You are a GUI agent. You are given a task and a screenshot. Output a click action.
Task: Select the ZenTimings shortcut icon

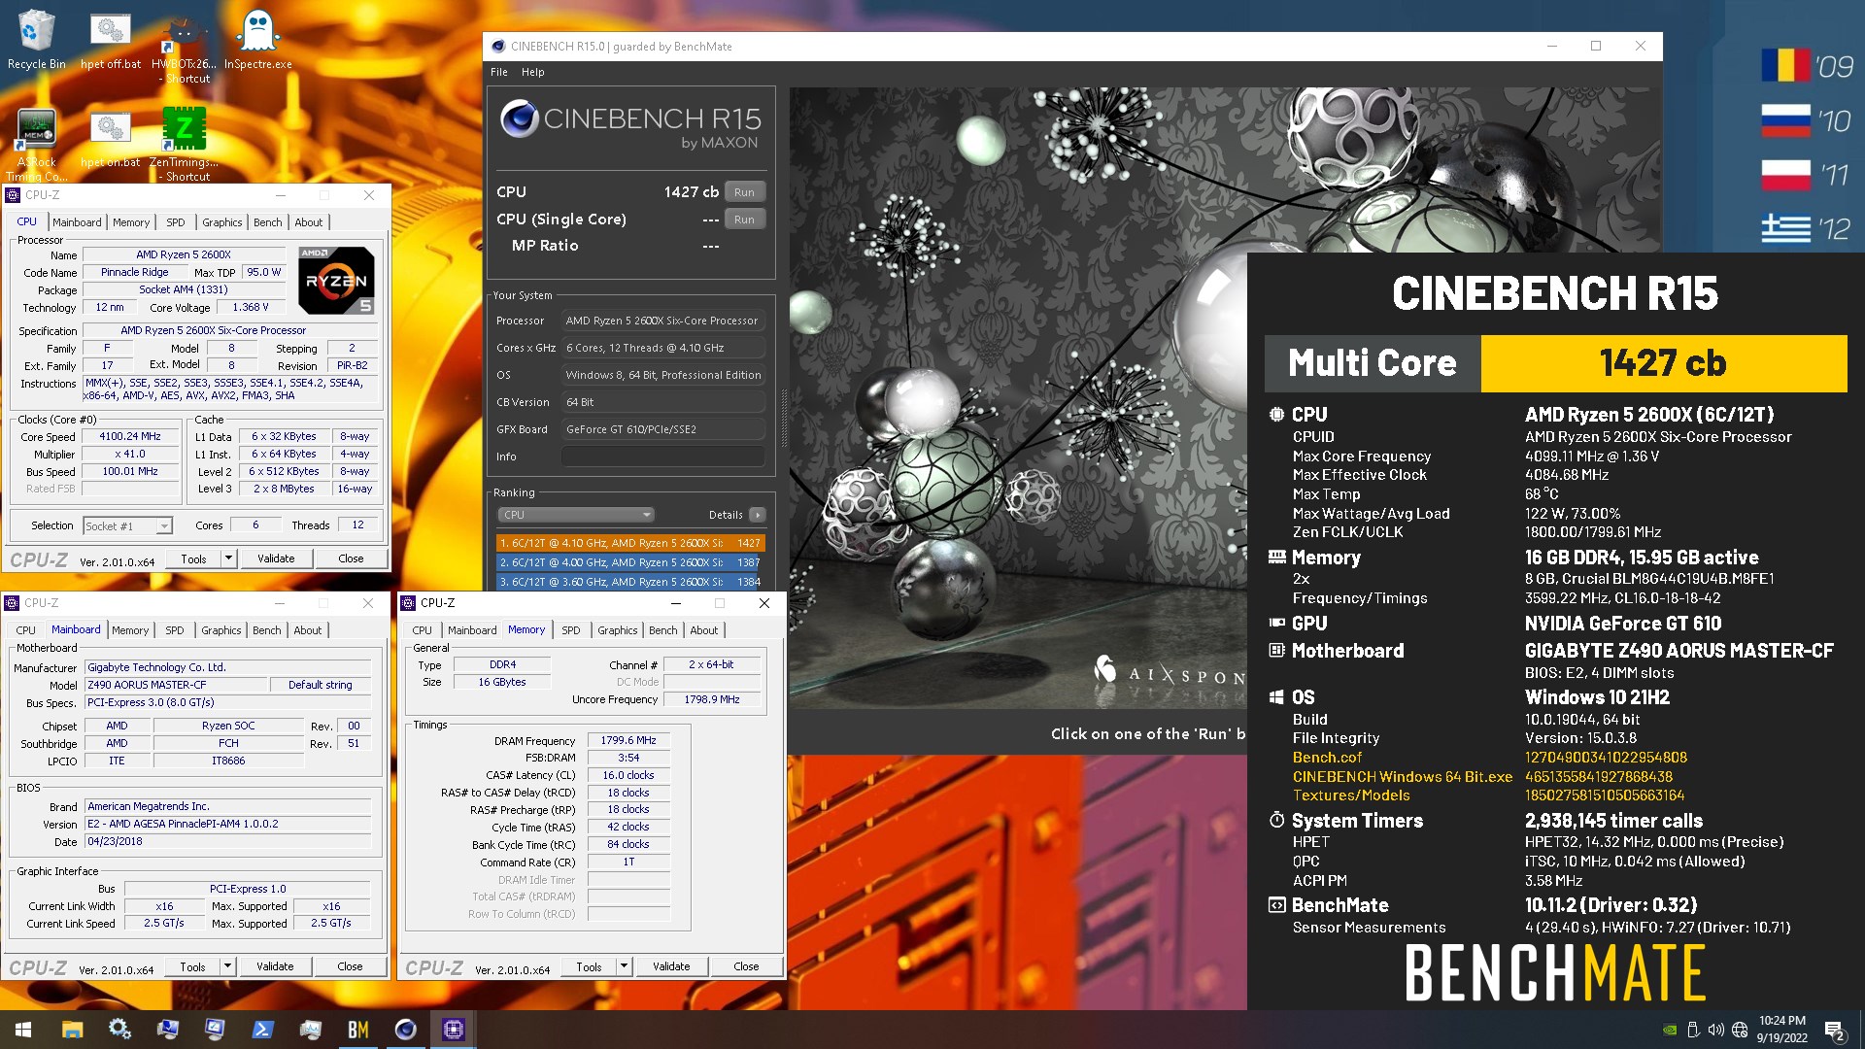click(184, 144)
